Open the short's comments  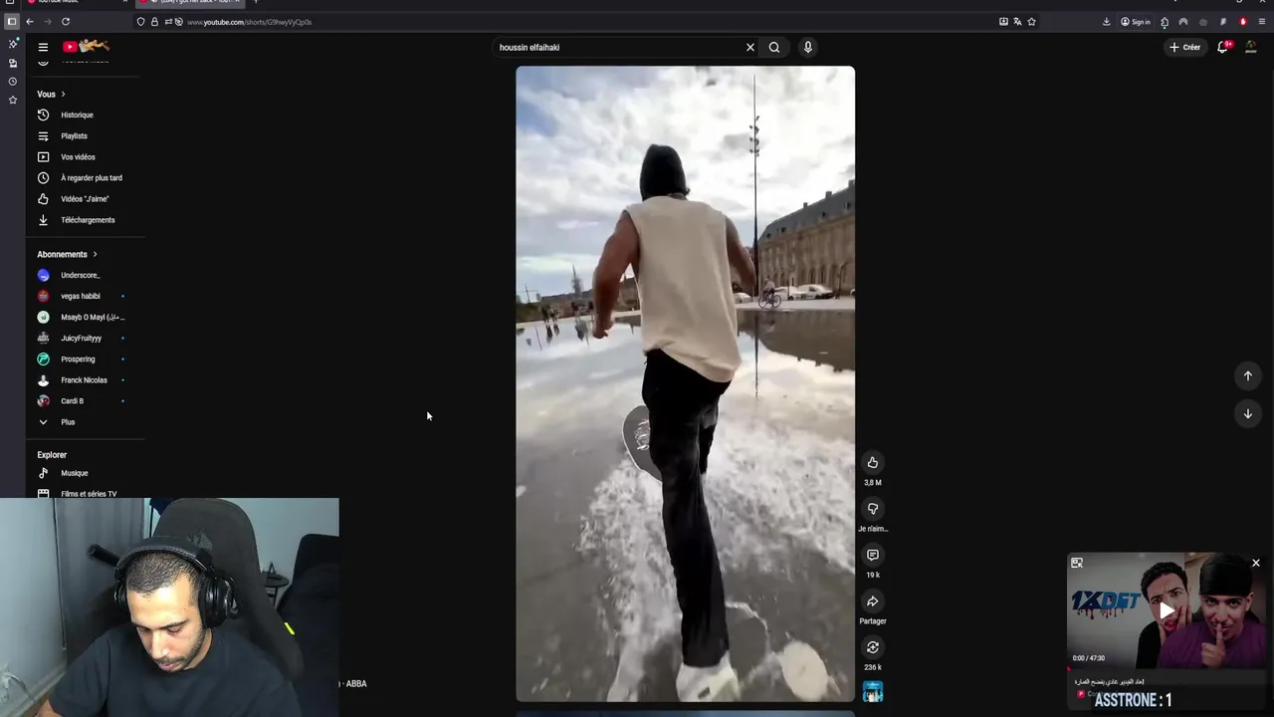(872, 555)
